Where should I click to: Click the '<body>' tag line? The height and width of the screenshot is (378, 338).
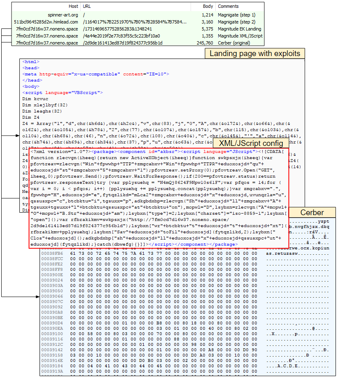(31, 87)
